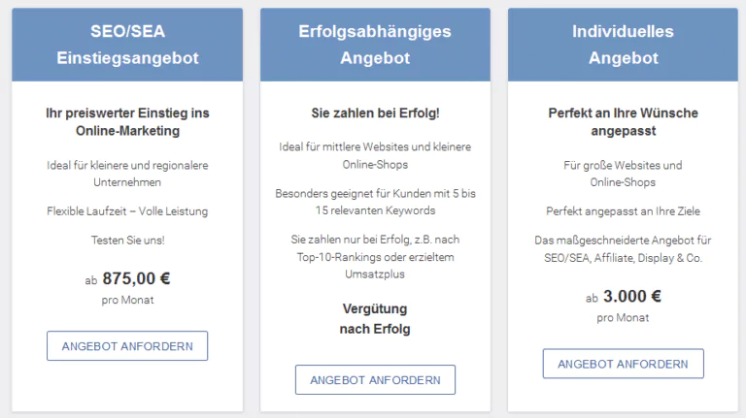
Task: Request offer in Erfolgsabhängiges Angebot card
Action: click(375, 380)
